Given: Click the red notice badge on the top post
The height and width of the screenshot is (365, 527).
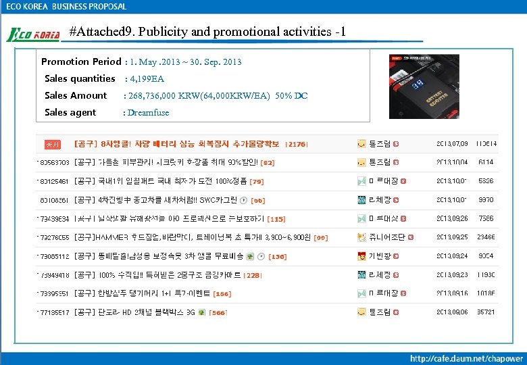Looking at the screenshot, I should 53,145.
